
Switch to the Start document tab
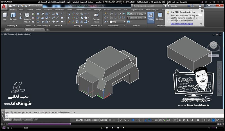click(x=8, y=30)
